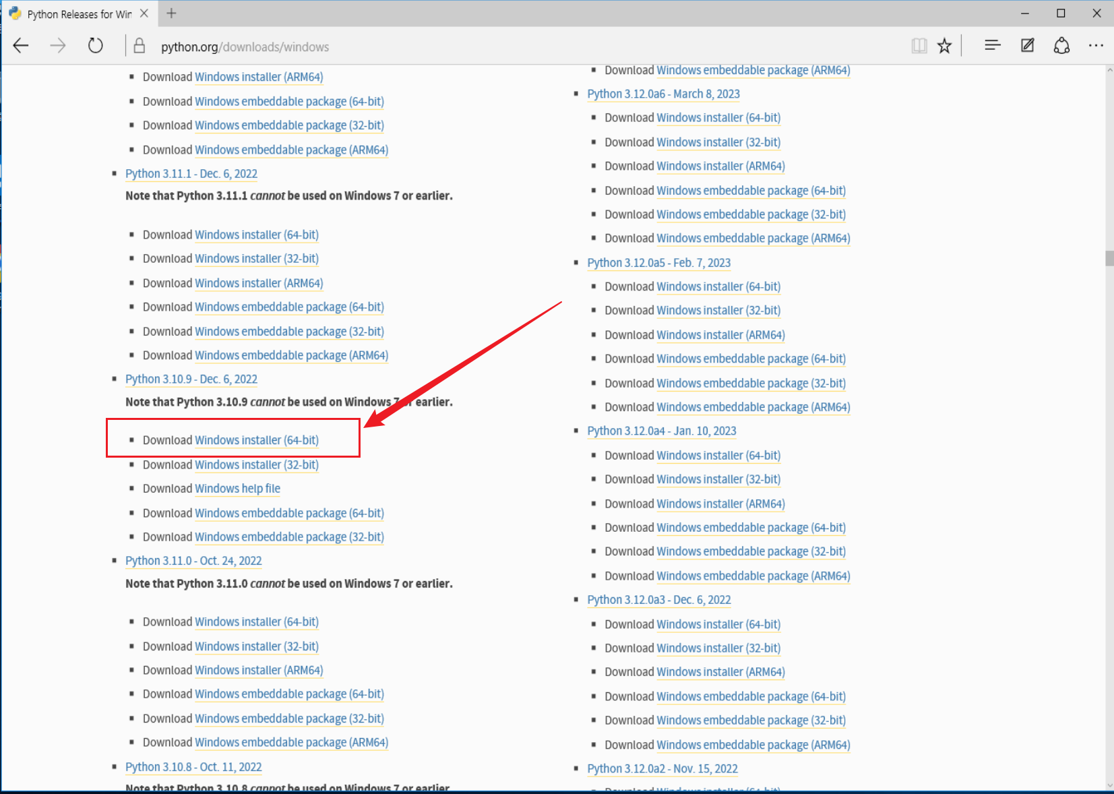Open the Python 3.12.0a3 - Dec. 6, 2022 link
Image resolution: width=1114 pixels, height=794 pixels.
(658, 600)
